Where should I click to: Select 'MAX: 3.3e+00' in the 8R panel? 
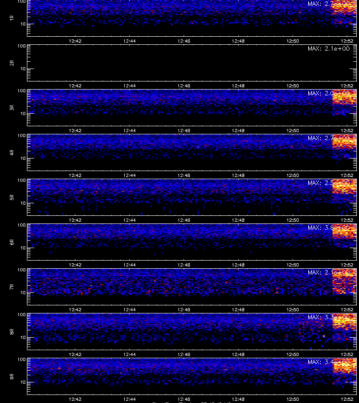pyautogui.click(x=329, y=317)
